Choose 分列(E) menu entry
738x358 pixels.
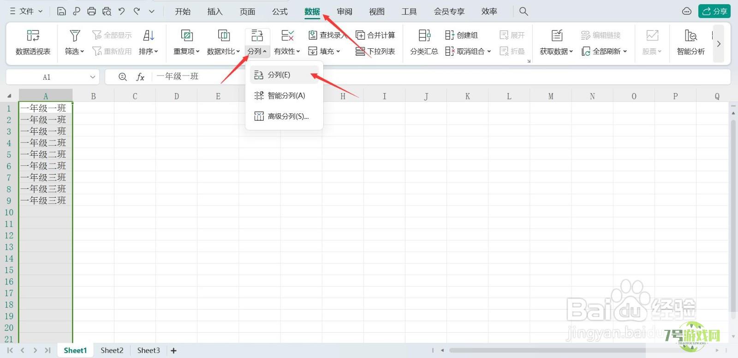click(x=284, y=75)
